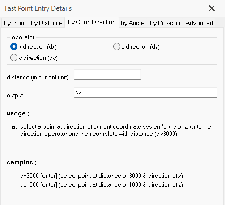The image size is (225, 205).
Task: Close the Fast Point Entry Details dialog
Action: click(212, 8)
